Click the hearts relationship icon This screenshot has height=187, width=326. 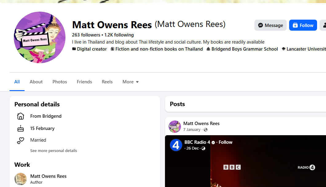[21, 140]
